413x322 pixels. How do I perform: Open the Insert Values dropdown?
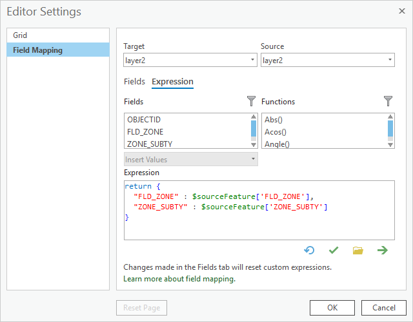[191, 159]
